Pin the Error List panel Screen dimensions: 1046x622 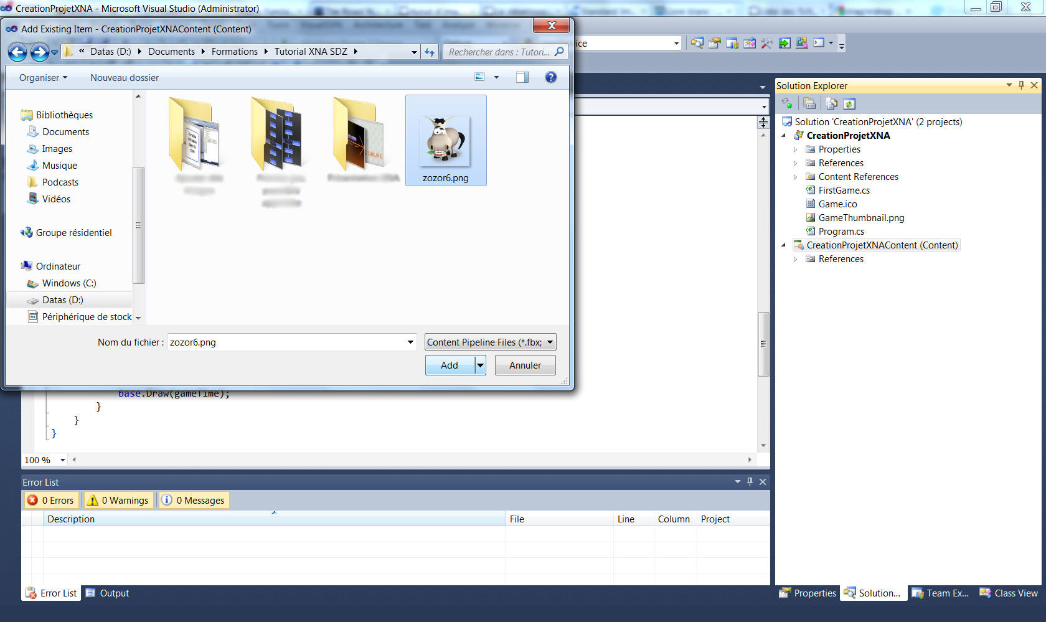pyautogui.click(x=750, y=482)
